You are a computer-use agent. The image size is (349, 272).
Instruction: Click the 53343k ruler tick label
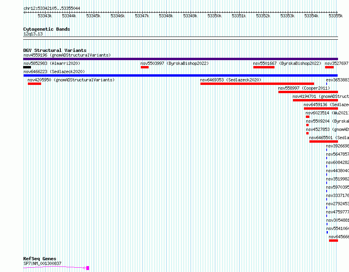pos(45,16)
